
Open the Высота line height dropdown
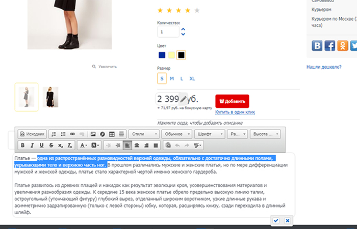tap(265, 134)
